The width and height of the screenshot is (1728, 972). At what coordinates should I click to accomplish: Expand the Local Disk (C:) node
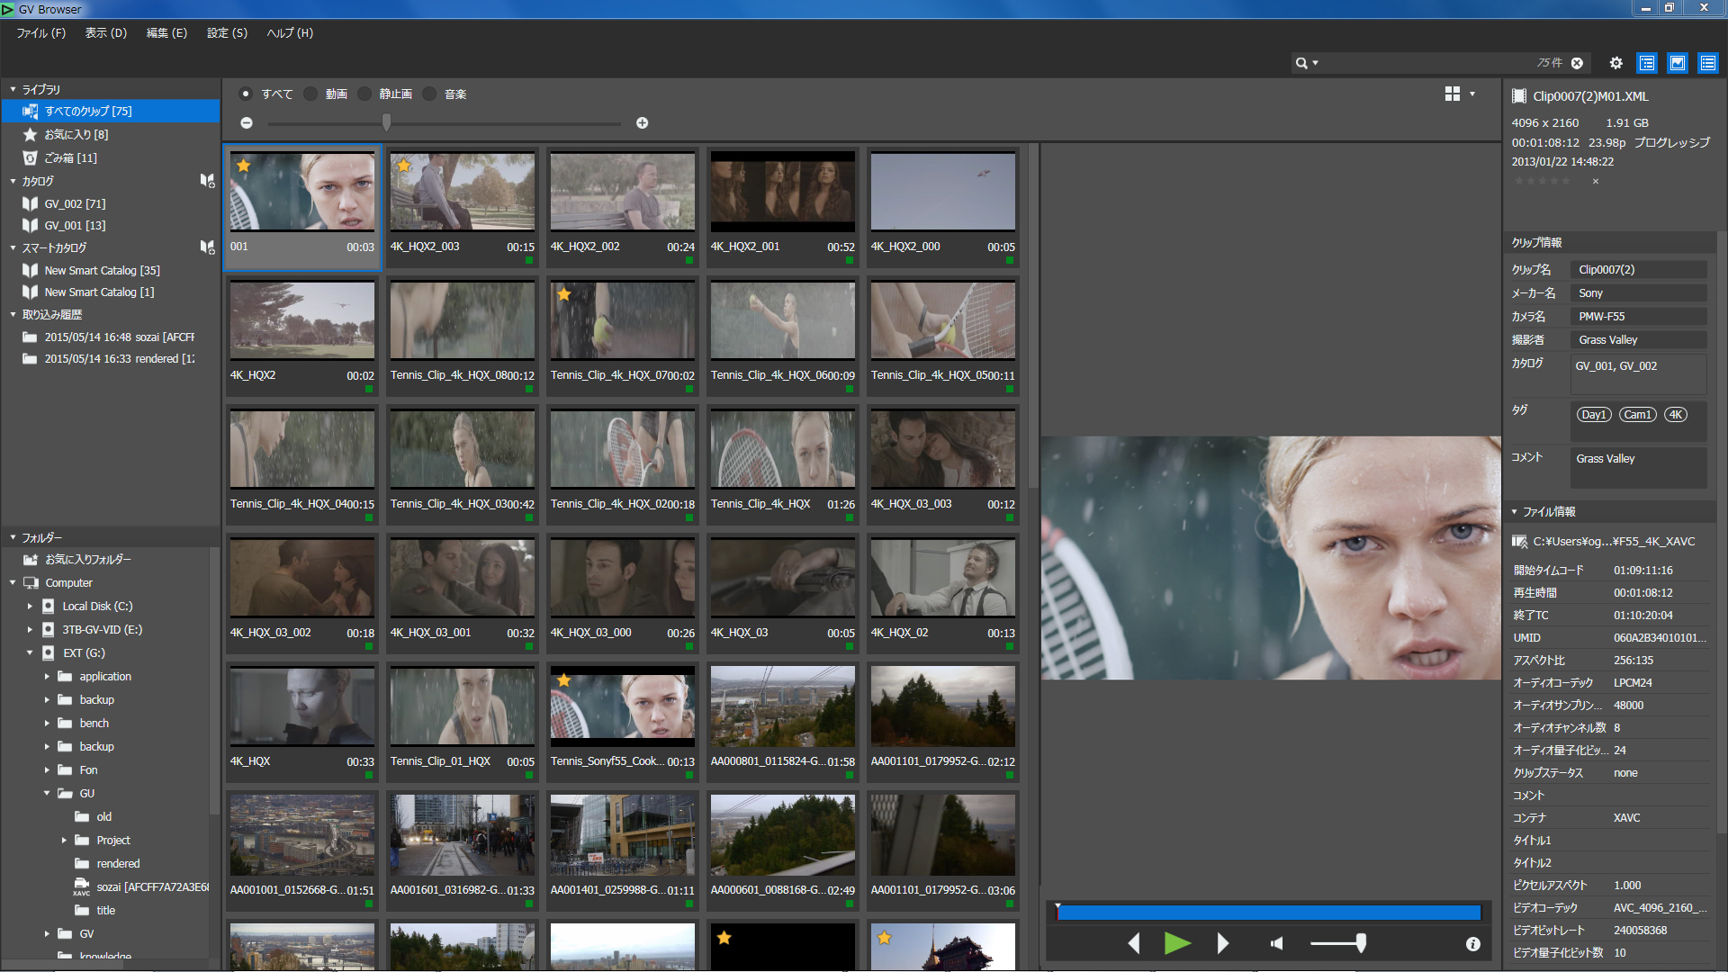click(x=30, y=607)
